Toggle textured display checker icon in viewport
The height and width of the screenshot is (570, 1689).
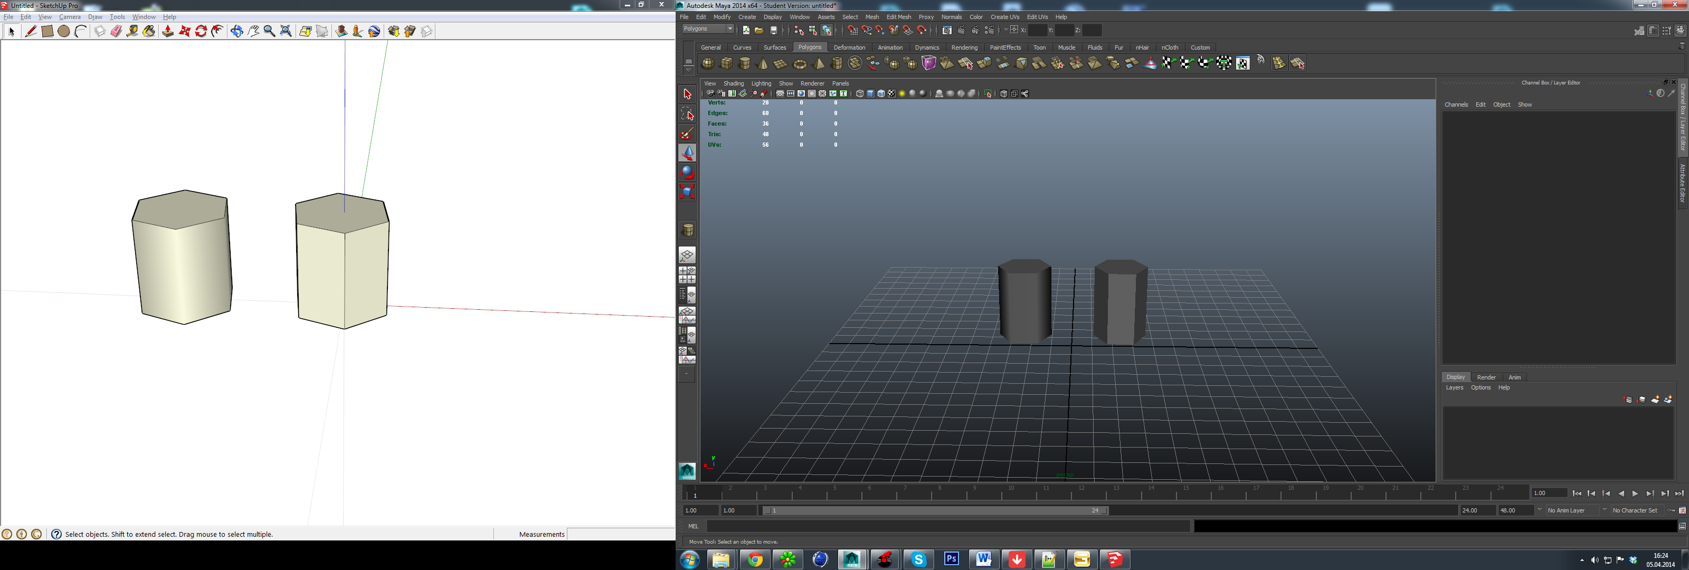point(891,94)
